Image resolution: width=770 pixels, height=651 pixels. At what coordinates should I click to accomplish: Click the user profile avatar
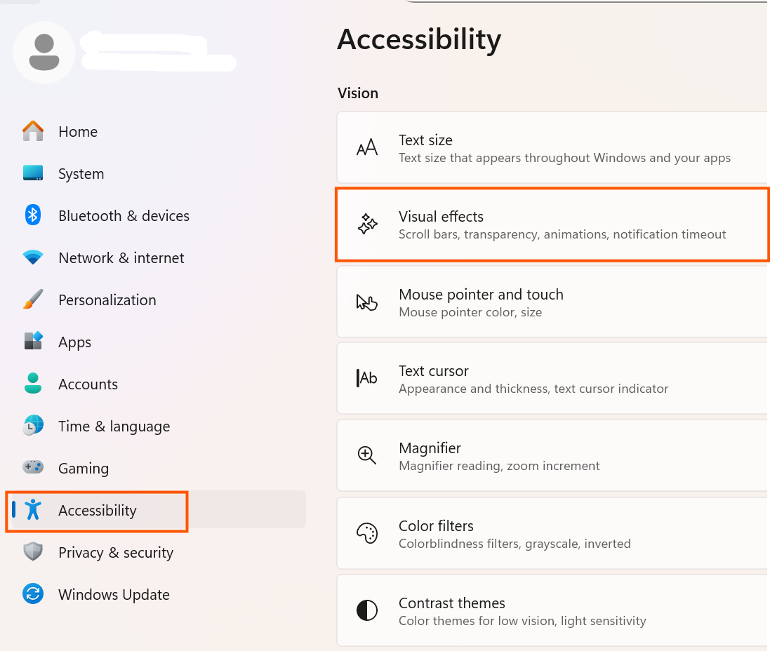(44, 53)
